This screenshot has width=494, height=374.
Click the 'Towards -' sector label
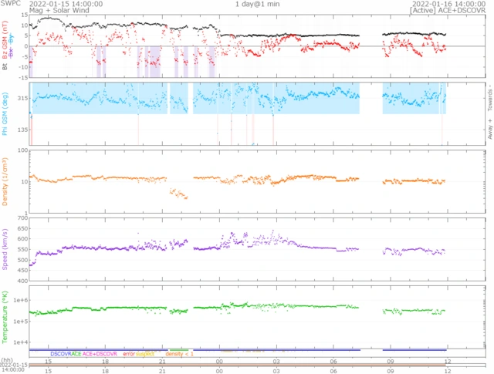tap(490, 94)
